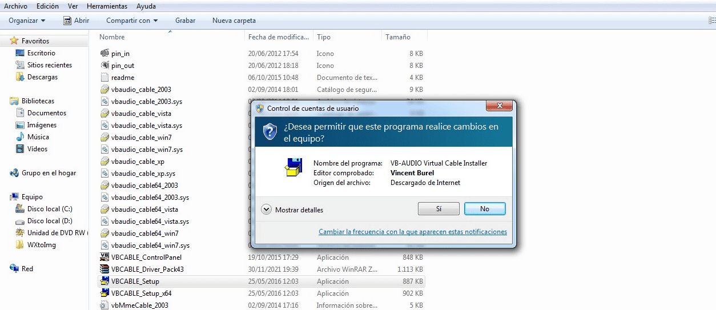Screen dimensions: 716x310
Task: Open the Herramientas menu
Action: 107,6
